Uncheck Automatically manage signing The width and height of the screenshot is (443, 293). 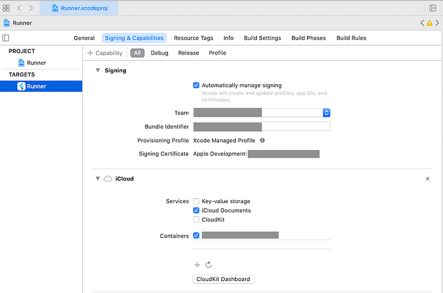pyautogui.click(x=196, y=85)
